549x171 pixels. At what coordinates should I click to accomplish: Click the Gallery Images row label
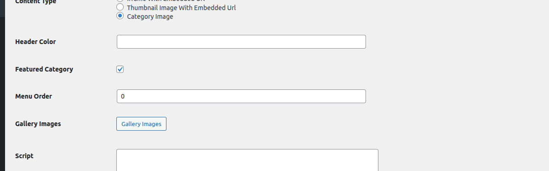38,124
